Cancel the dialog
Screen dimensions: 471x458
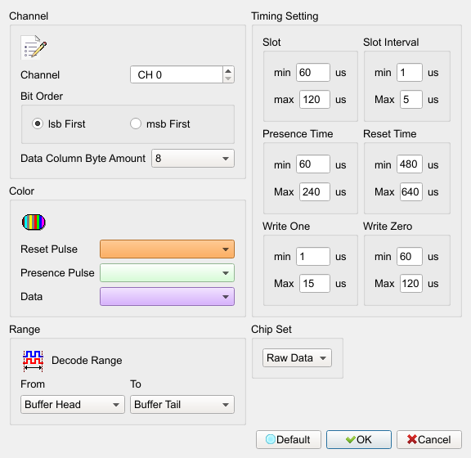point(429,440)
